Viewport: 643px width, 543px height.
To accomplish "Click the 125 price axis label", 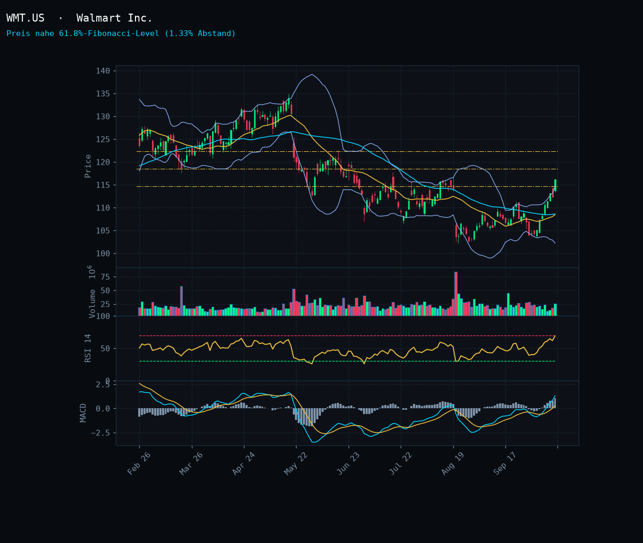I will [x=103, y=140].
